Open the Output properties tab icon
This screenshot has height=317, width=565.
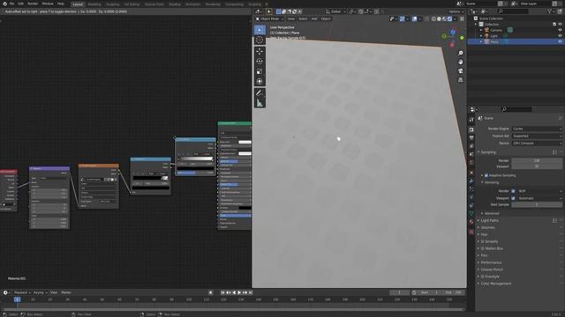click(471, 137)
